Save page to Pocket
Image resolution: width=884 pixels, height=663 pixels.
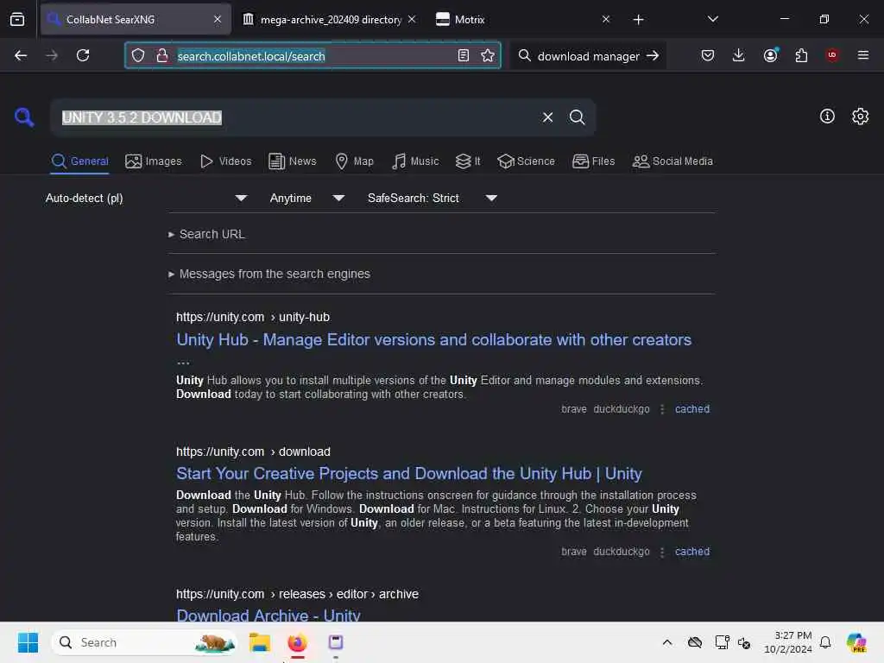pos(708,55)
